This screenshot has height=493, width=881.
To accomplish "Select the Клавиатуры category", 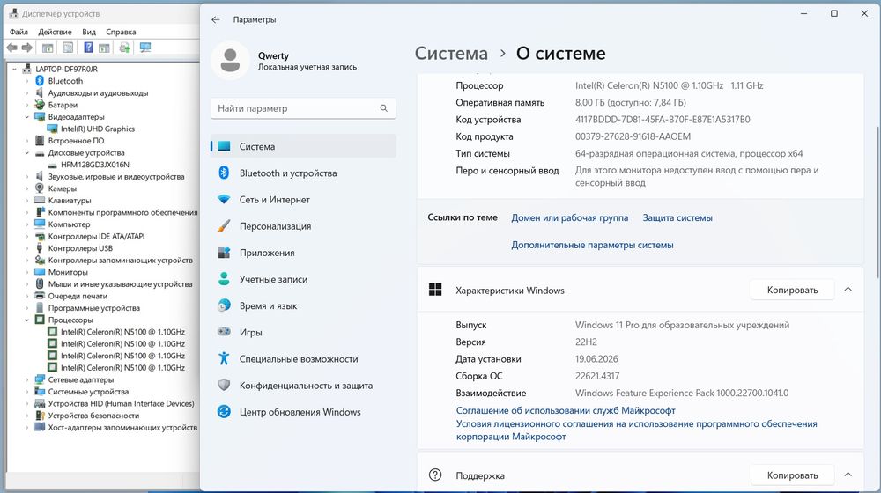I will click(69, 201).
